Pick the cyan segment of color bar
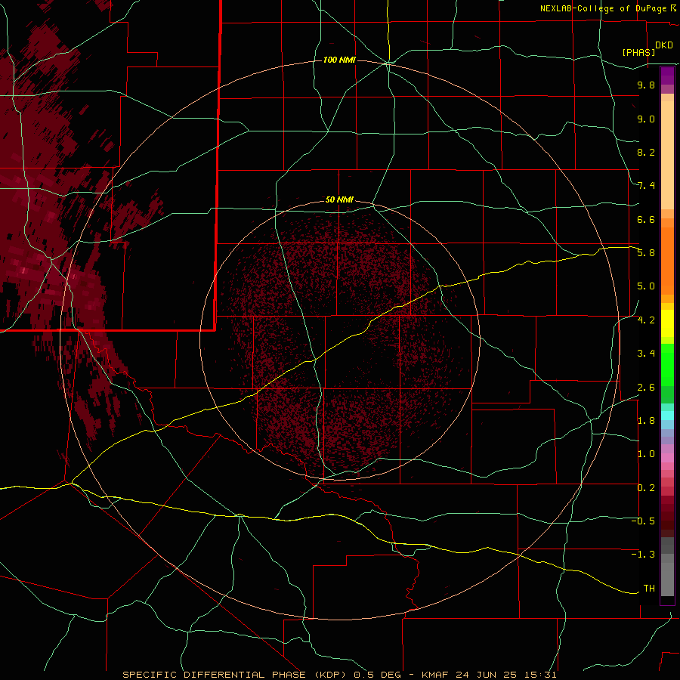The image size is (680, 680). tap(667, 416)
